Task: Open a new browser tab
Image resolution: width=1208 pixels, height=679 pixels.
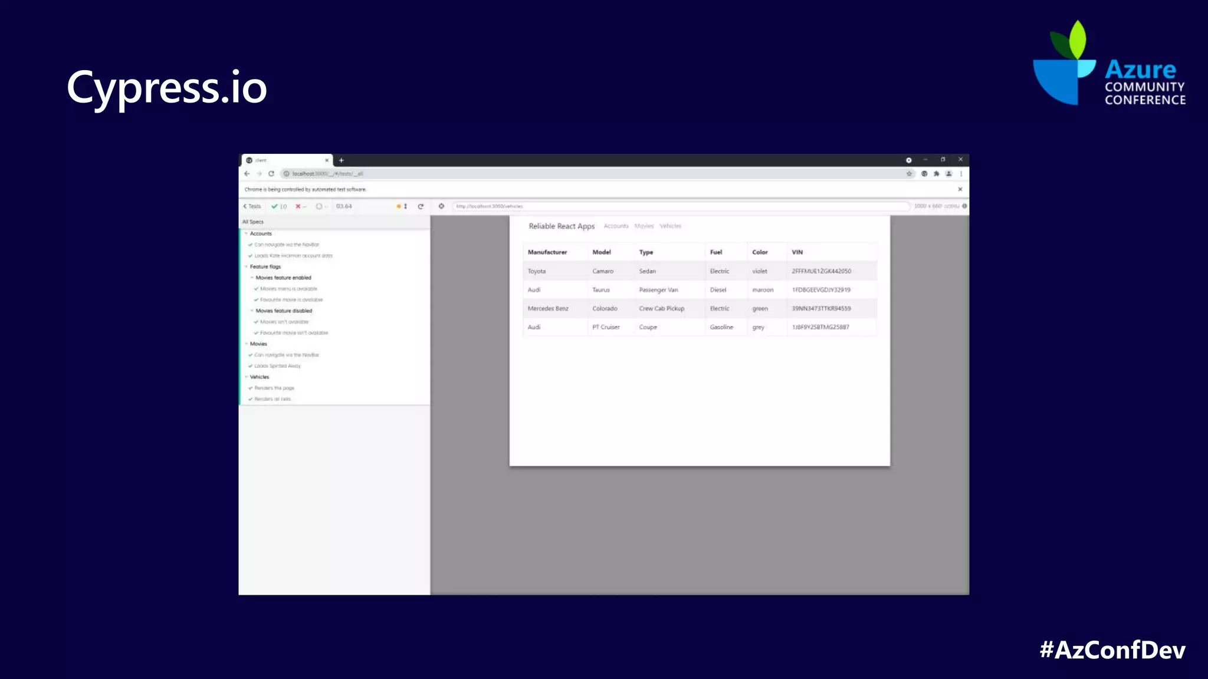Action: [341, 160]
